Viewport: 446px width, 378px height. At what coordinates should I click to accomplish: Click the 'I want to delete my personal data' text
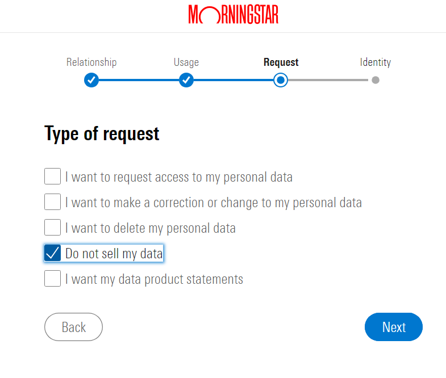[150, 228]
